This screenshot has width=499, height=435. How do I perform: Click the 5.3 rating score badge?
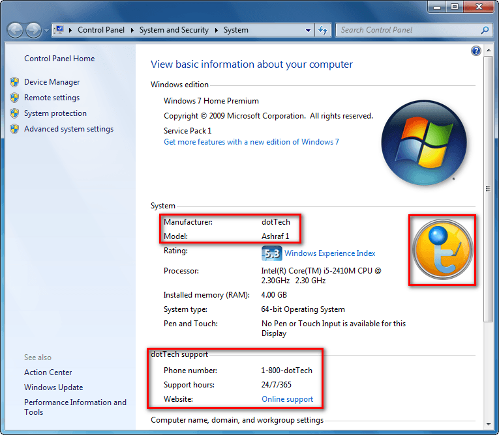point(272,253)
